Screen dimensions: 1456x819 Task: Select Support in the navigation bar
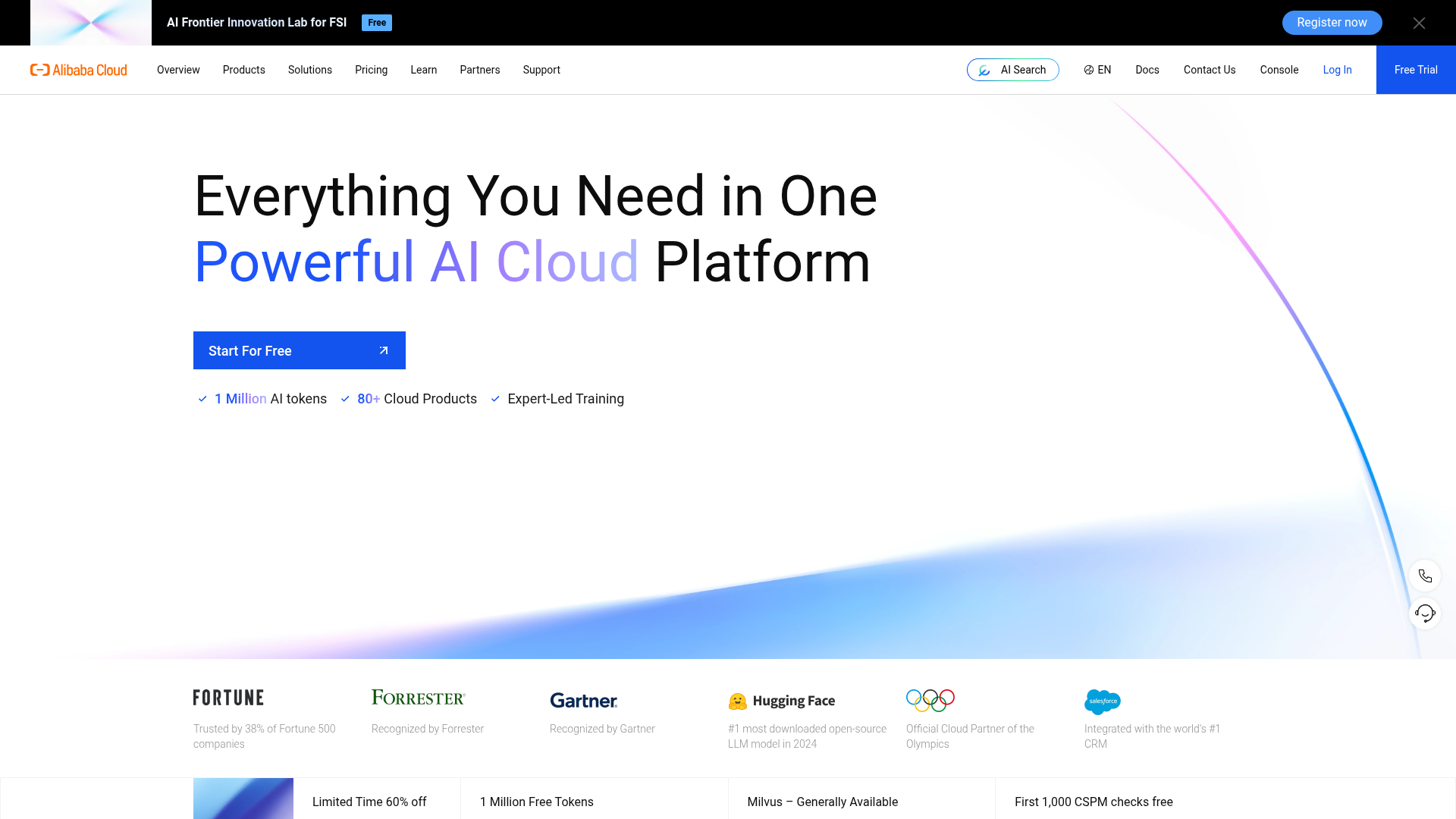(x=541, y=70)
